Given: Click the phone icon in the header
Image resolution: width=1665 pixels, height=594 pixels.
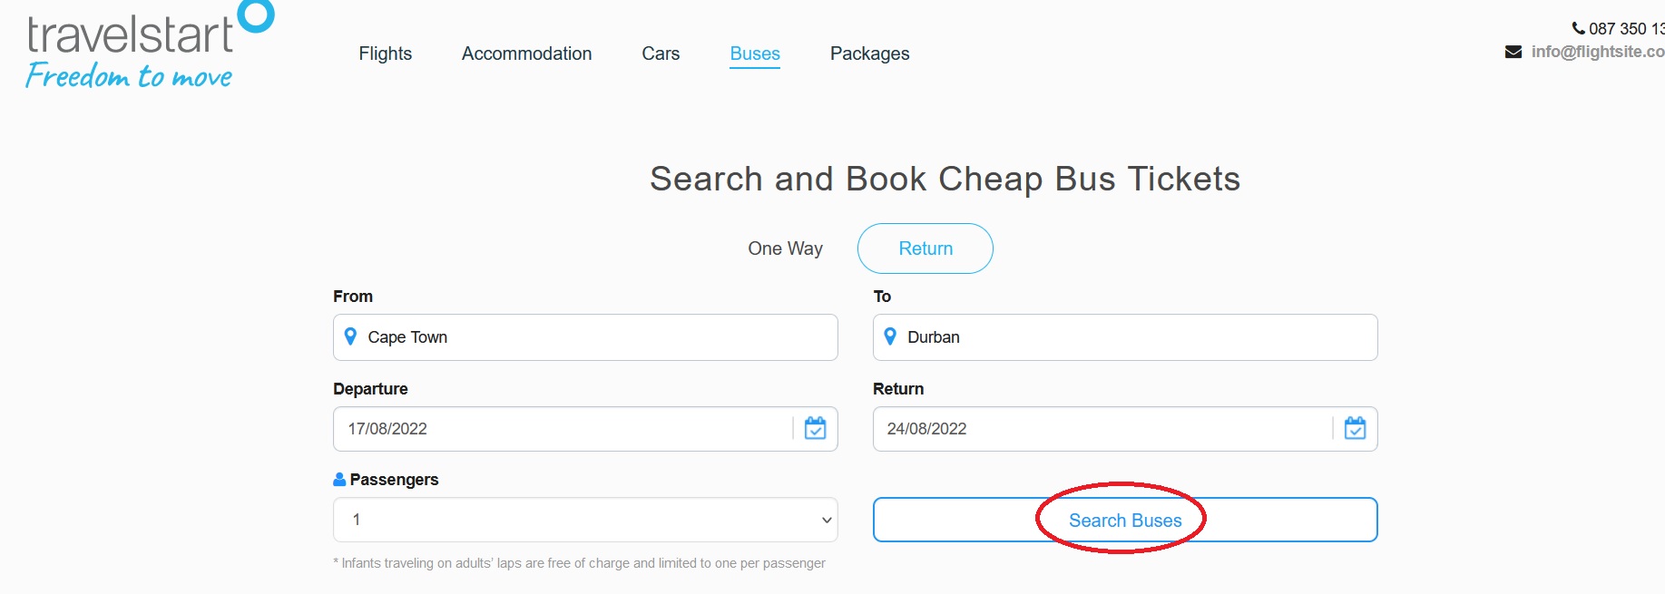Looking at the screenshot, I should pos(1579,28).
